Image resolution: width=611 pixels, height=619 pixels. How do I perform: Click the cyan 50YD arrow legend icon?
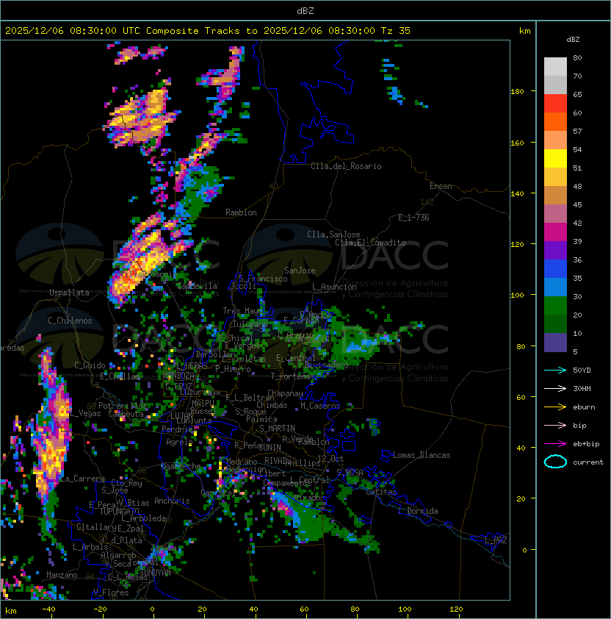555,370
